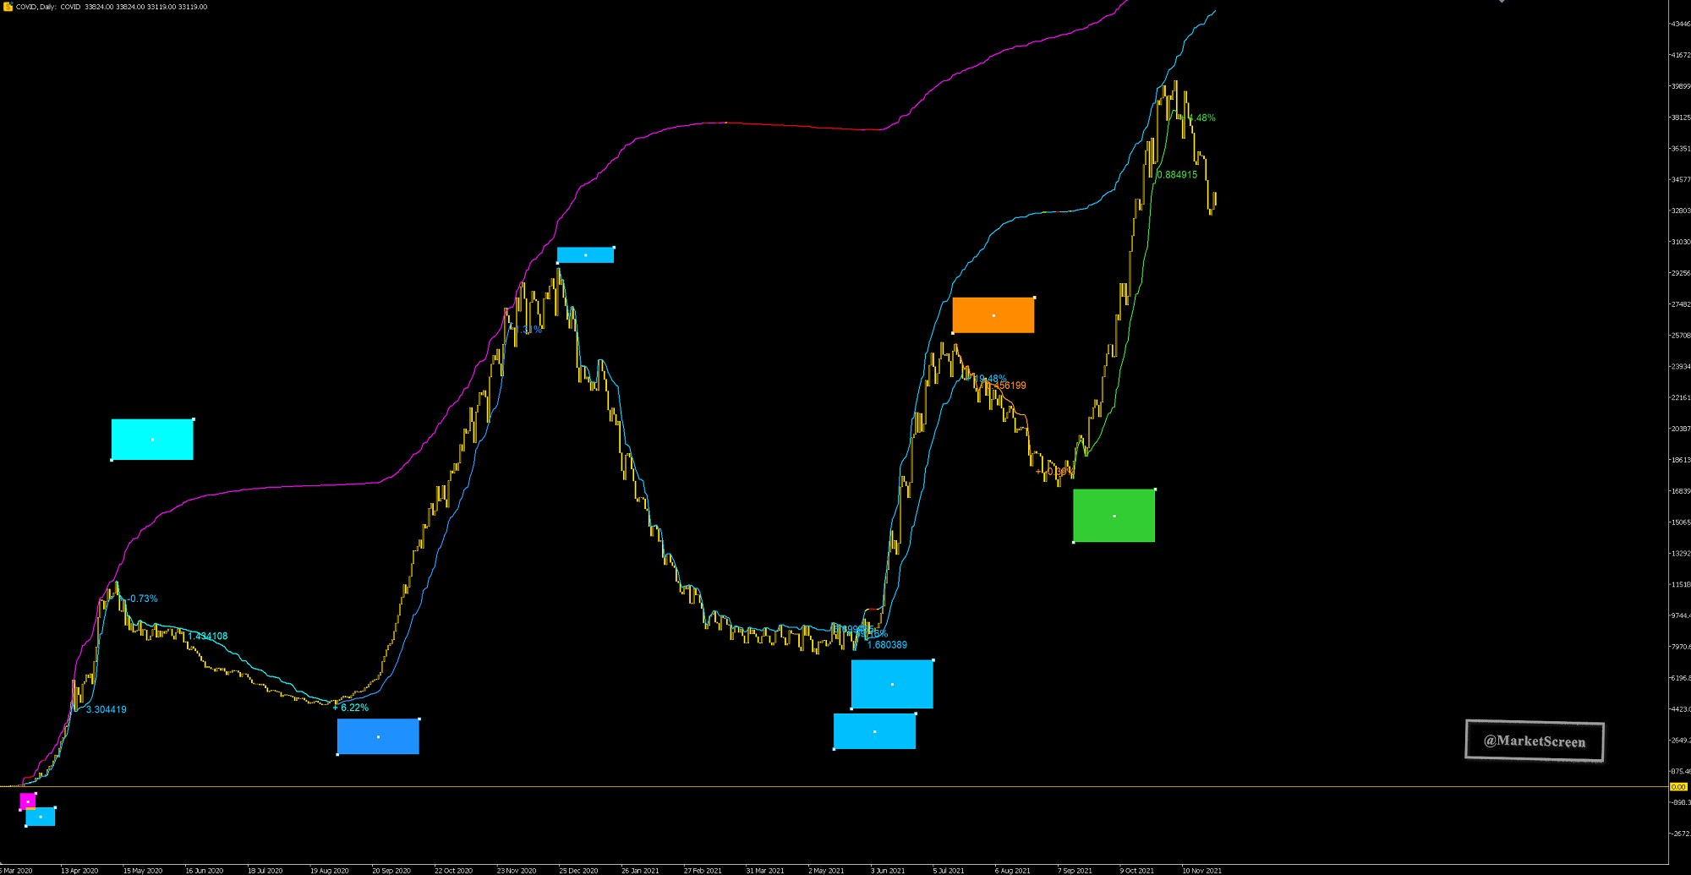Click the green '0.884915' value label

(1177, 175)
